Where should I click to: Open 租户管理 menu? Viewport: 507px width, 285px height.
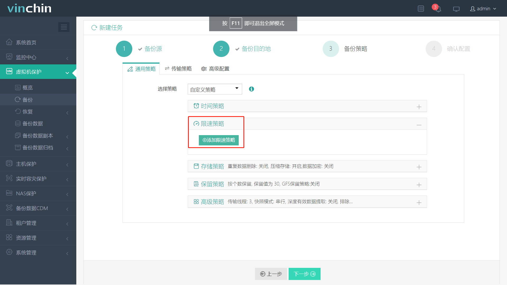click(x=38, y=223)
